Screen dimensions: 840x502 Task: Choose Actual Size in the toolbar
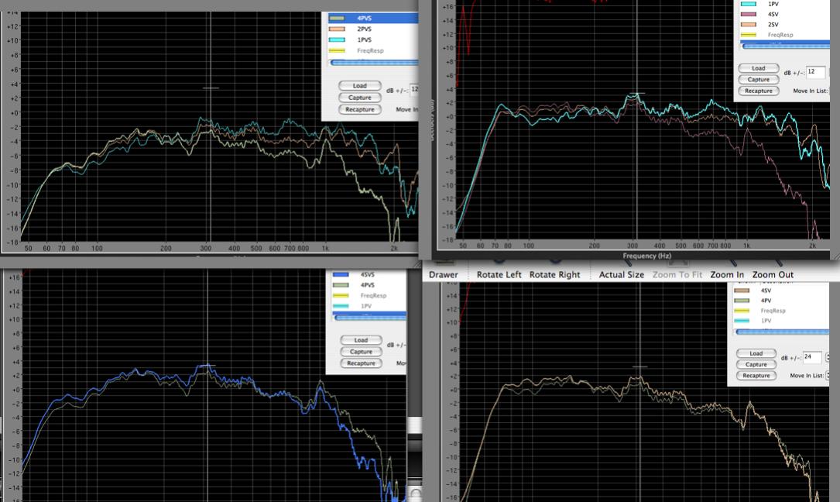pyautogui.click(x=622, y=274)
